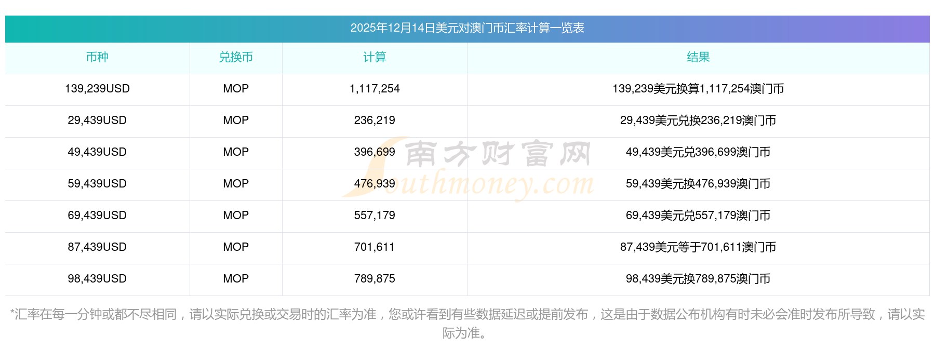Click MOP in the 59,439USD row
The image size is (935, 349).
click(236, 184)
